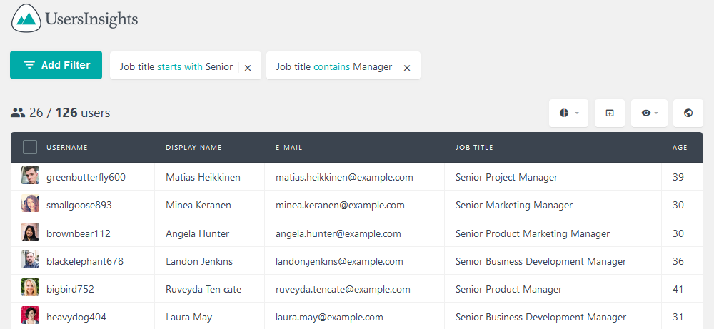The image size is (714, 329).
Task: Sort by the Job Title column header
Action: [x=474, y=148]
